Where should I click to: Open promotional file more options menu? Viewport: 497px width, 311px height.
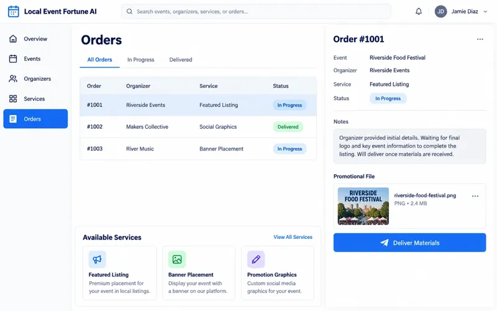pos(475,196)
